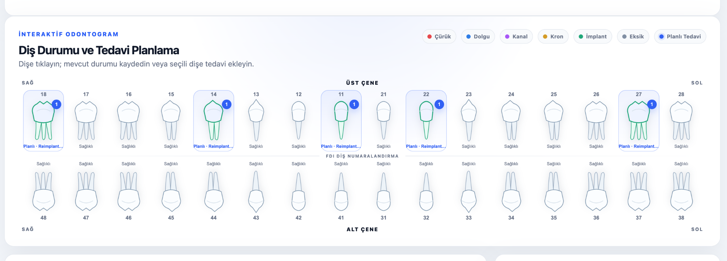Select the Kron legend chip
727x261 pixels.
click(553, 37)
